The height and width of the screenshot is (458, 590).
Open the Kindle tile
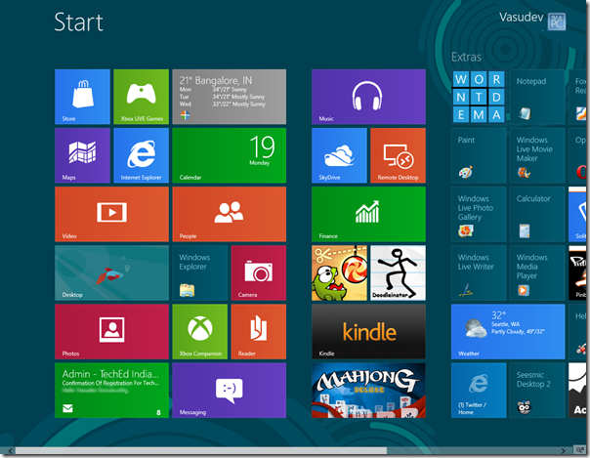[x=369, y=332]
